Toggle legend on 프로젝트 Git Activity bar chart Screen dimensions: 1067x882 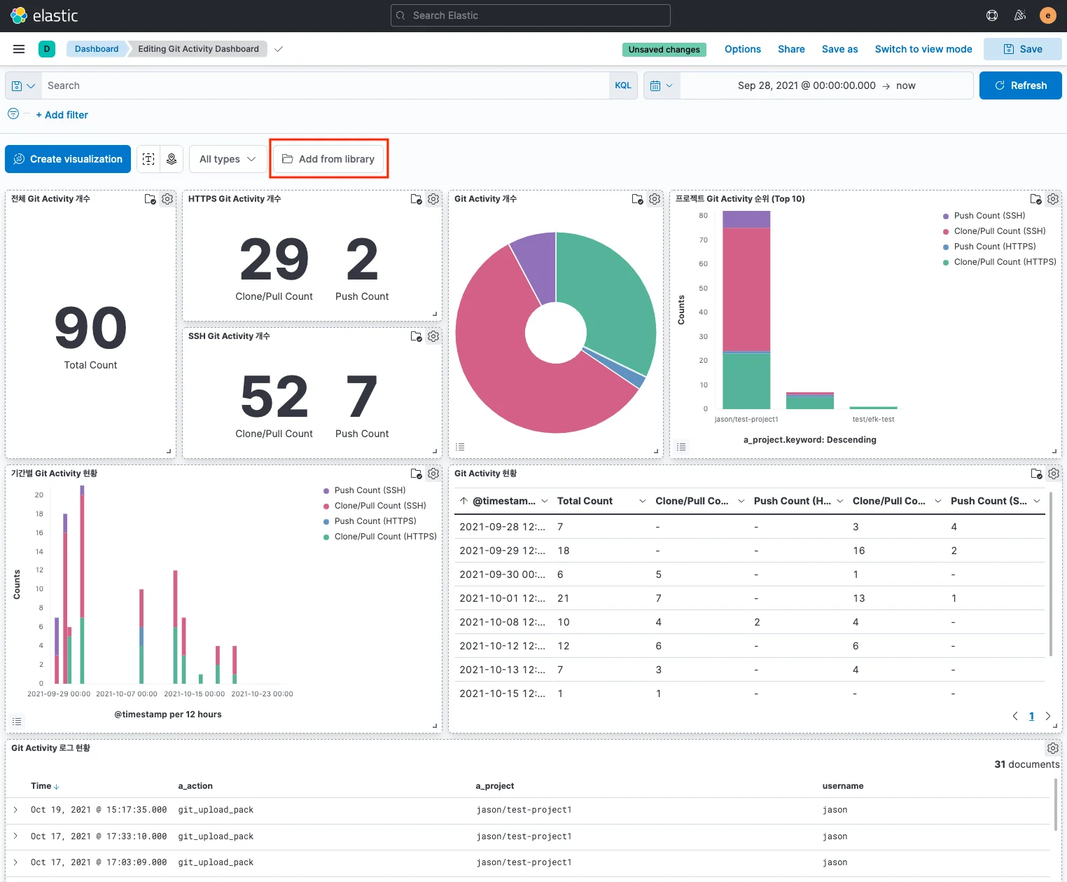pos(681,447)
